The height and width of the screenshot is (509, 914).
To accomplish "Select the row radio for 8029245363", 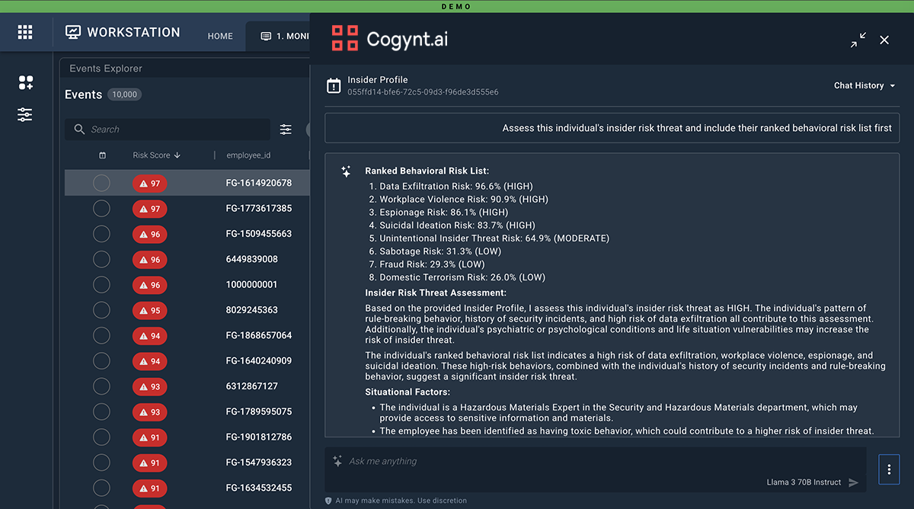I will pos(101,310).
